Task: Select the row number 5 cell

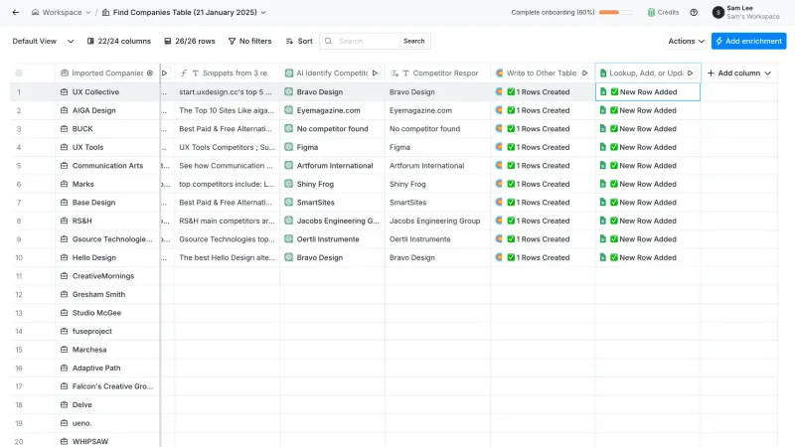Action: [19, 166]
